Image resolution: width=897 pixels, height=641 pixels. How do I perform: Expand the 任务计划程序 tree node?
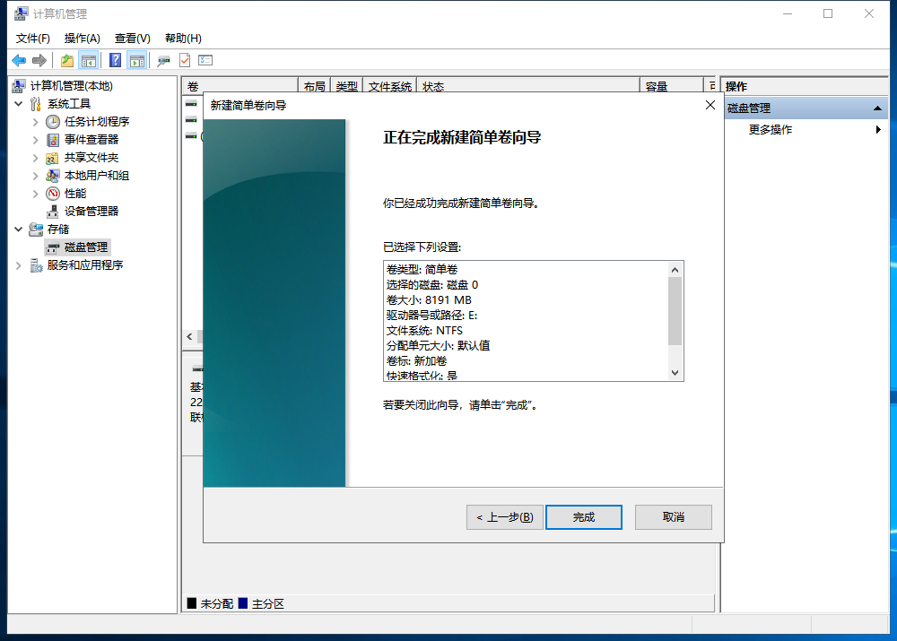point(34,122)
